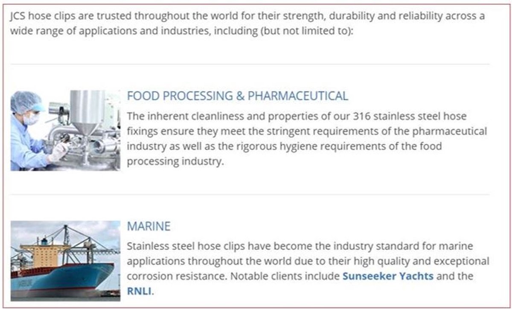512x309 pixels.
Task: Click the Food Processing & Pharmaceutical heading
Action: [237, 96]
